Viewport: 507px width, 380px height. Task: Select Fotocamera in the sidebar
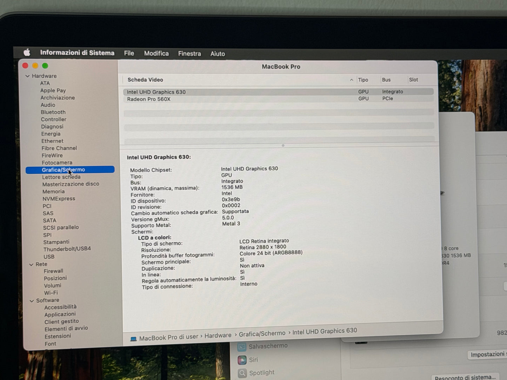point(57,163)
